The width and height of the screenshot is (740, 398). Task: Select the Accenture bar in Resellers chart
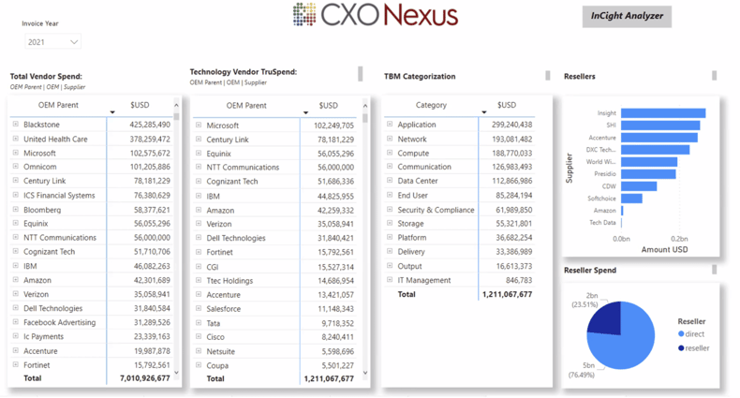point(659,138)
